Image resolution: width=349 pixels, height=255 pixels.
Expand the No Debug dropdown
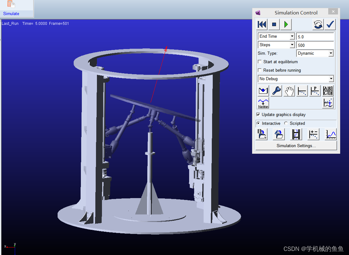(331, 79)
